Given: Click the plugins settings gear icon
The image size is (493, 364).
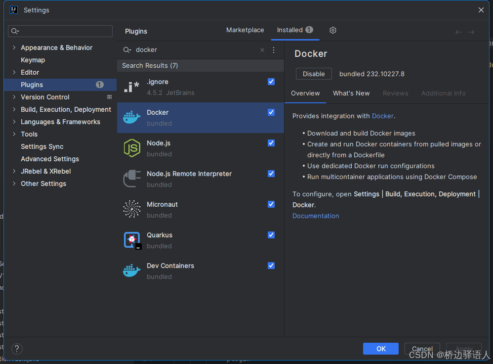Looking at the screenshot, I should tap(333, 30).
